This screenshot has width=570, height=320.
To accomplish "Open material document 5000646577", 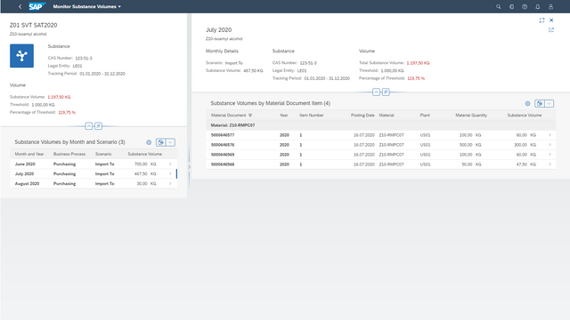I will click(x=223, y=135).
